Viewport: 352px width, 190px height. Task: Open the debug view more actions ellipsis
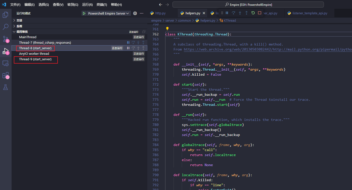point(142,13)
